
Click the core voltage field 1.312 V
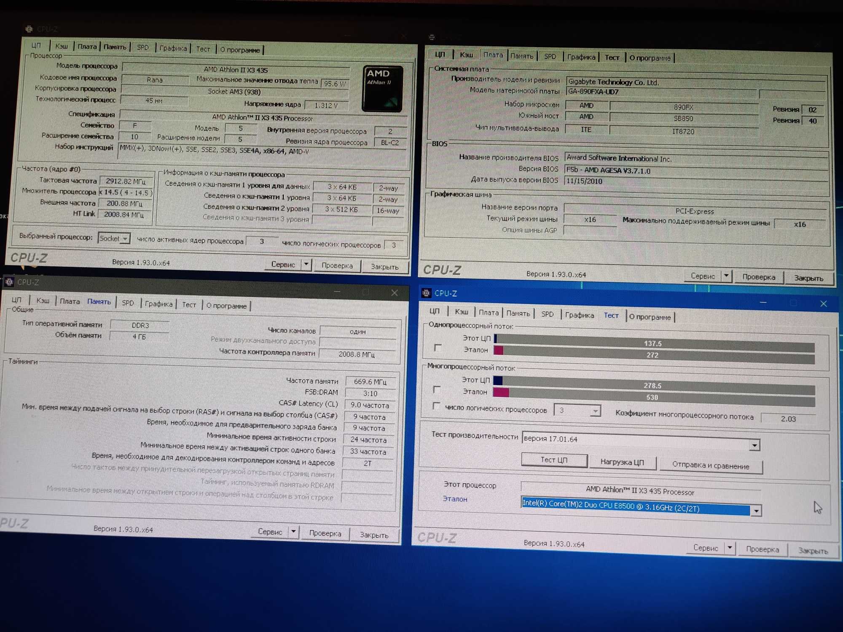326,105
